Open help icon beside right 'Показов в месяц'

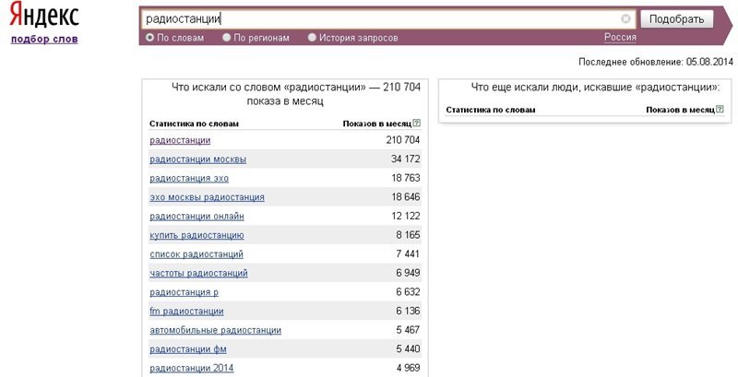coord(720,109)
